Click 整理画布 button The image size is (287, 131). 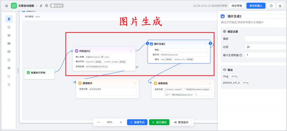[181, 122]
